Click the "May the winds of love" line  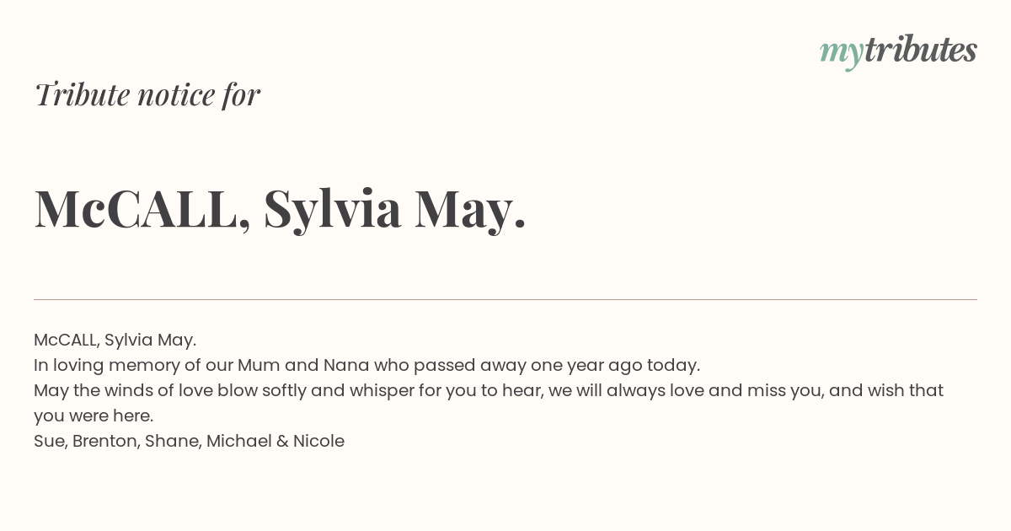coord(489,390)
